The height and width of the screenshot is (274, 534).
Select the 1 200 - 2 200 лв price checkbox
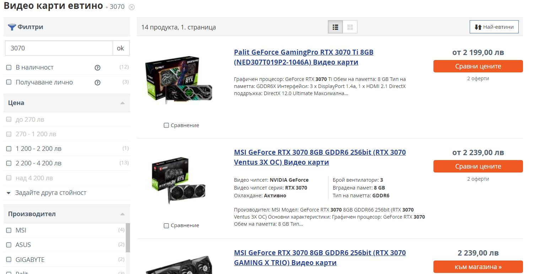9,149
